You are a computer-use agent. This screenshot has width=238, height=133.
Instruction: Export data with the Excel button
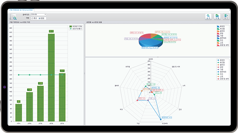click(217, 16)
